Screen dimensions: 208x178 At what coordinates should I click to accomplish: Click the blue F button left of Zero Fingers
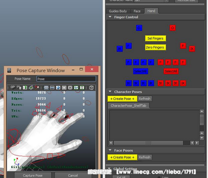(129, 46)
